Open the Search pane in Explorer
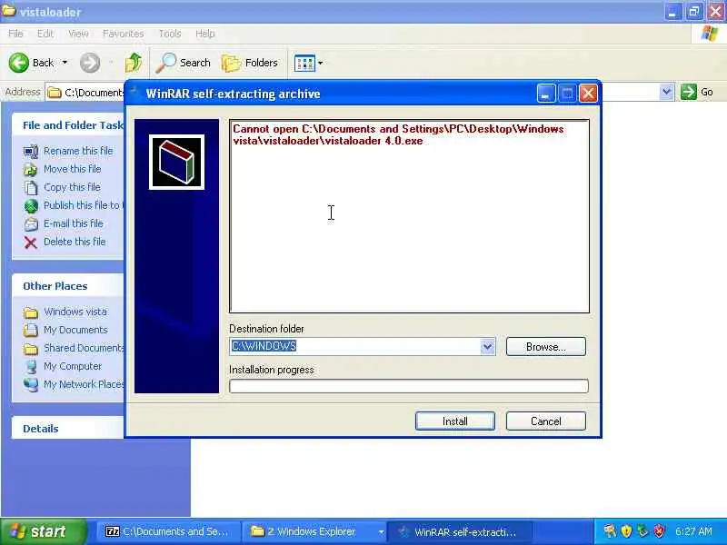 point(183,63)
